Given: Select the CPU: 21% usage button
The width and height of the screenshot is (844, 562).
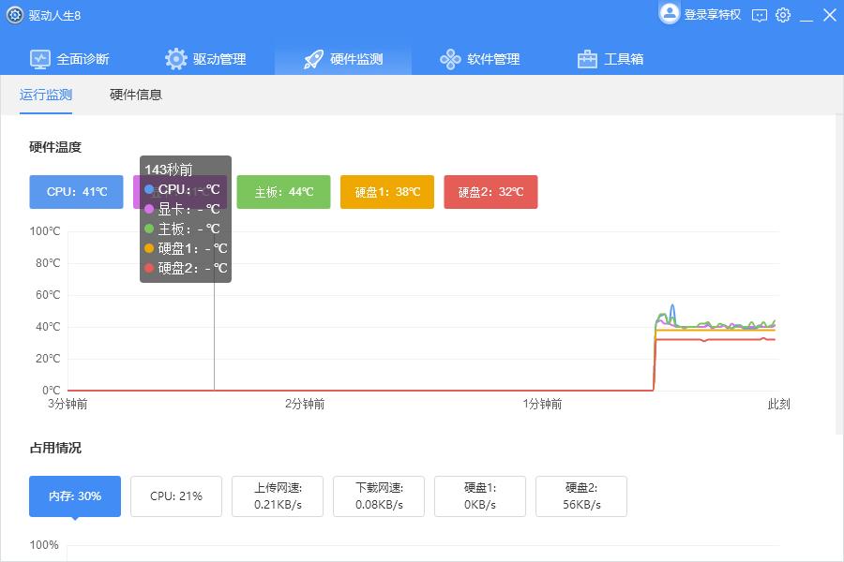Looking at the screenshot, I should click(176, 495).
